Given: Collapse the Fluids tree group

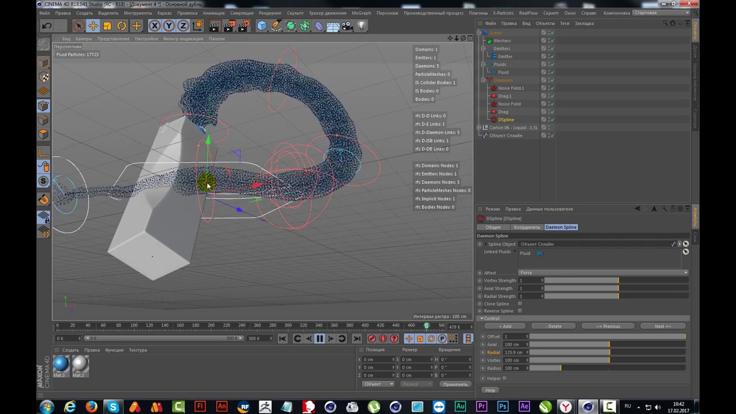Looking at the screenshot, I should tap(484, 64).
